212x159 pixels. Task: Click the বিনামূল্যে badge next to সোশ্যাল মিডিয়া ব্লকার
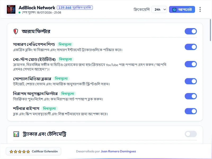[61, 78]
